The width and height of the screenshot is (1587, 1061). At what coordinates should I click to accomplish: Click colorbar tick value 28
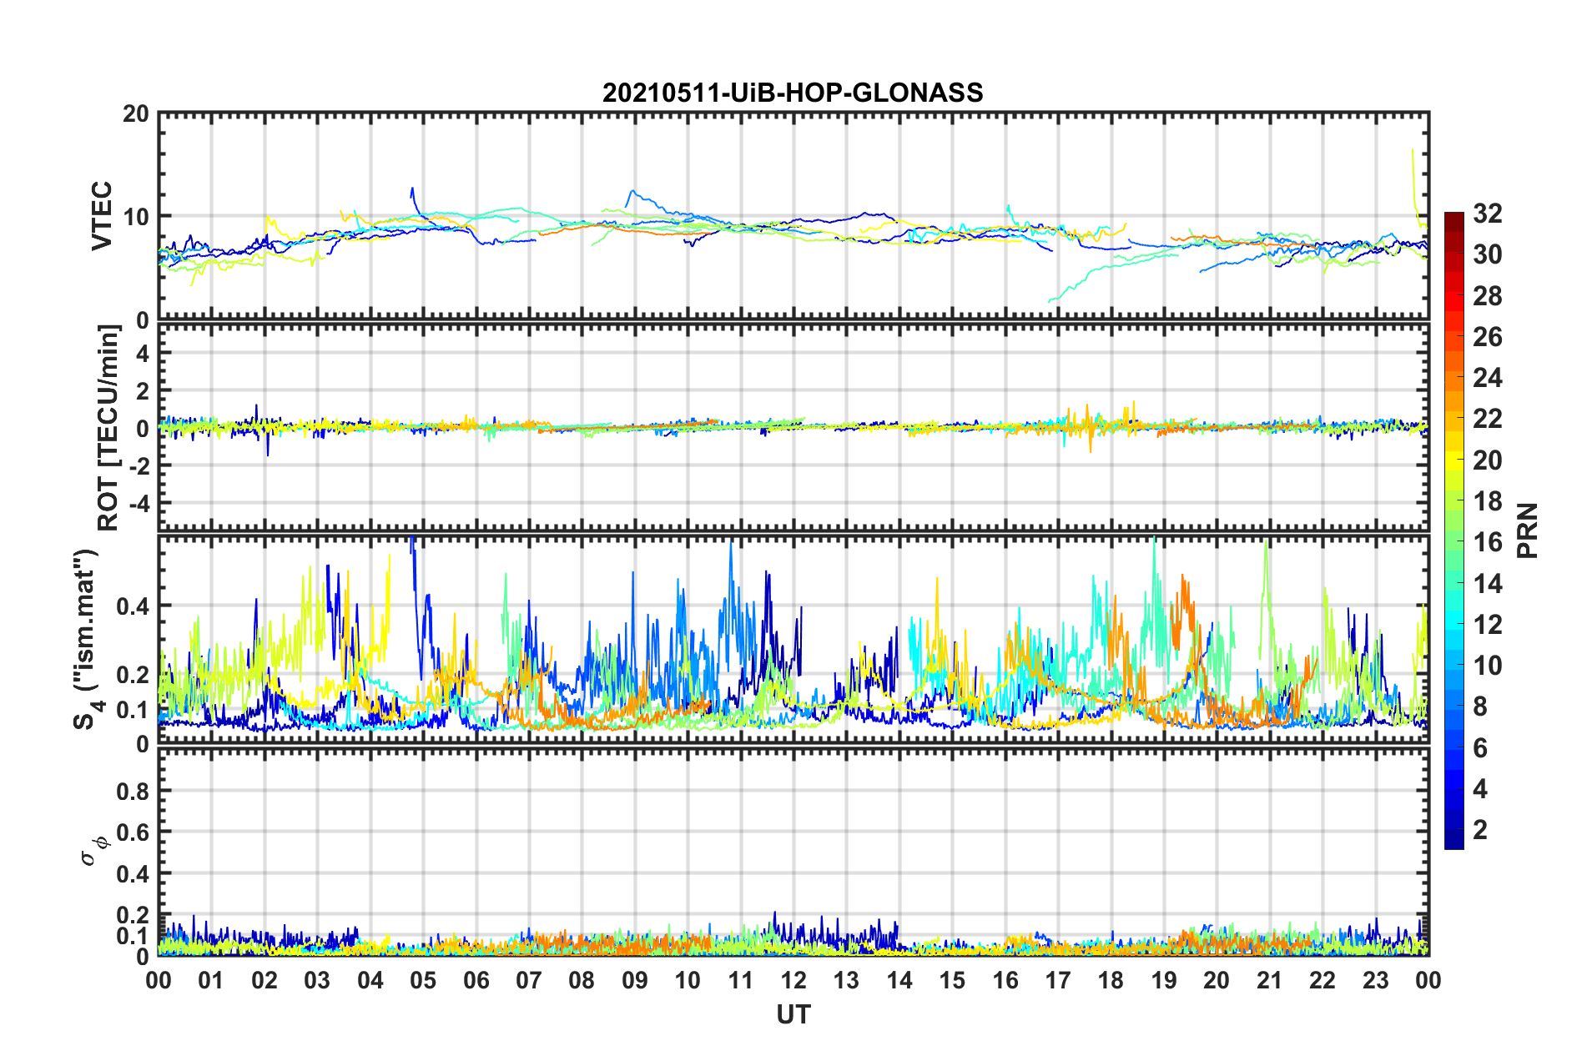coord(1487,296)
